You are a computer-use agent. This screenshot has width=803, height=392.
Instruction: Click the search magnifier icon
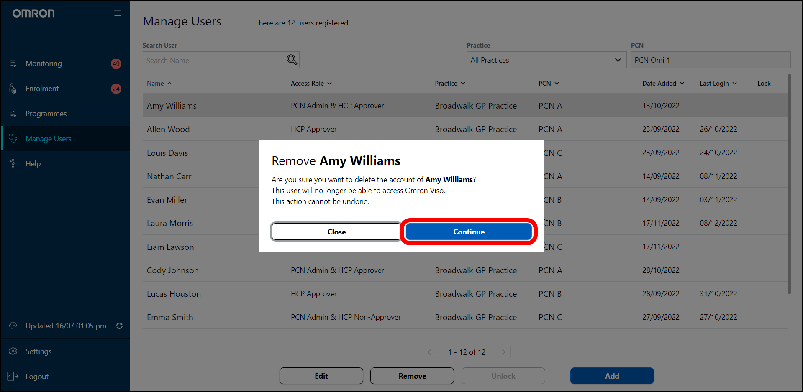[292, 60]
